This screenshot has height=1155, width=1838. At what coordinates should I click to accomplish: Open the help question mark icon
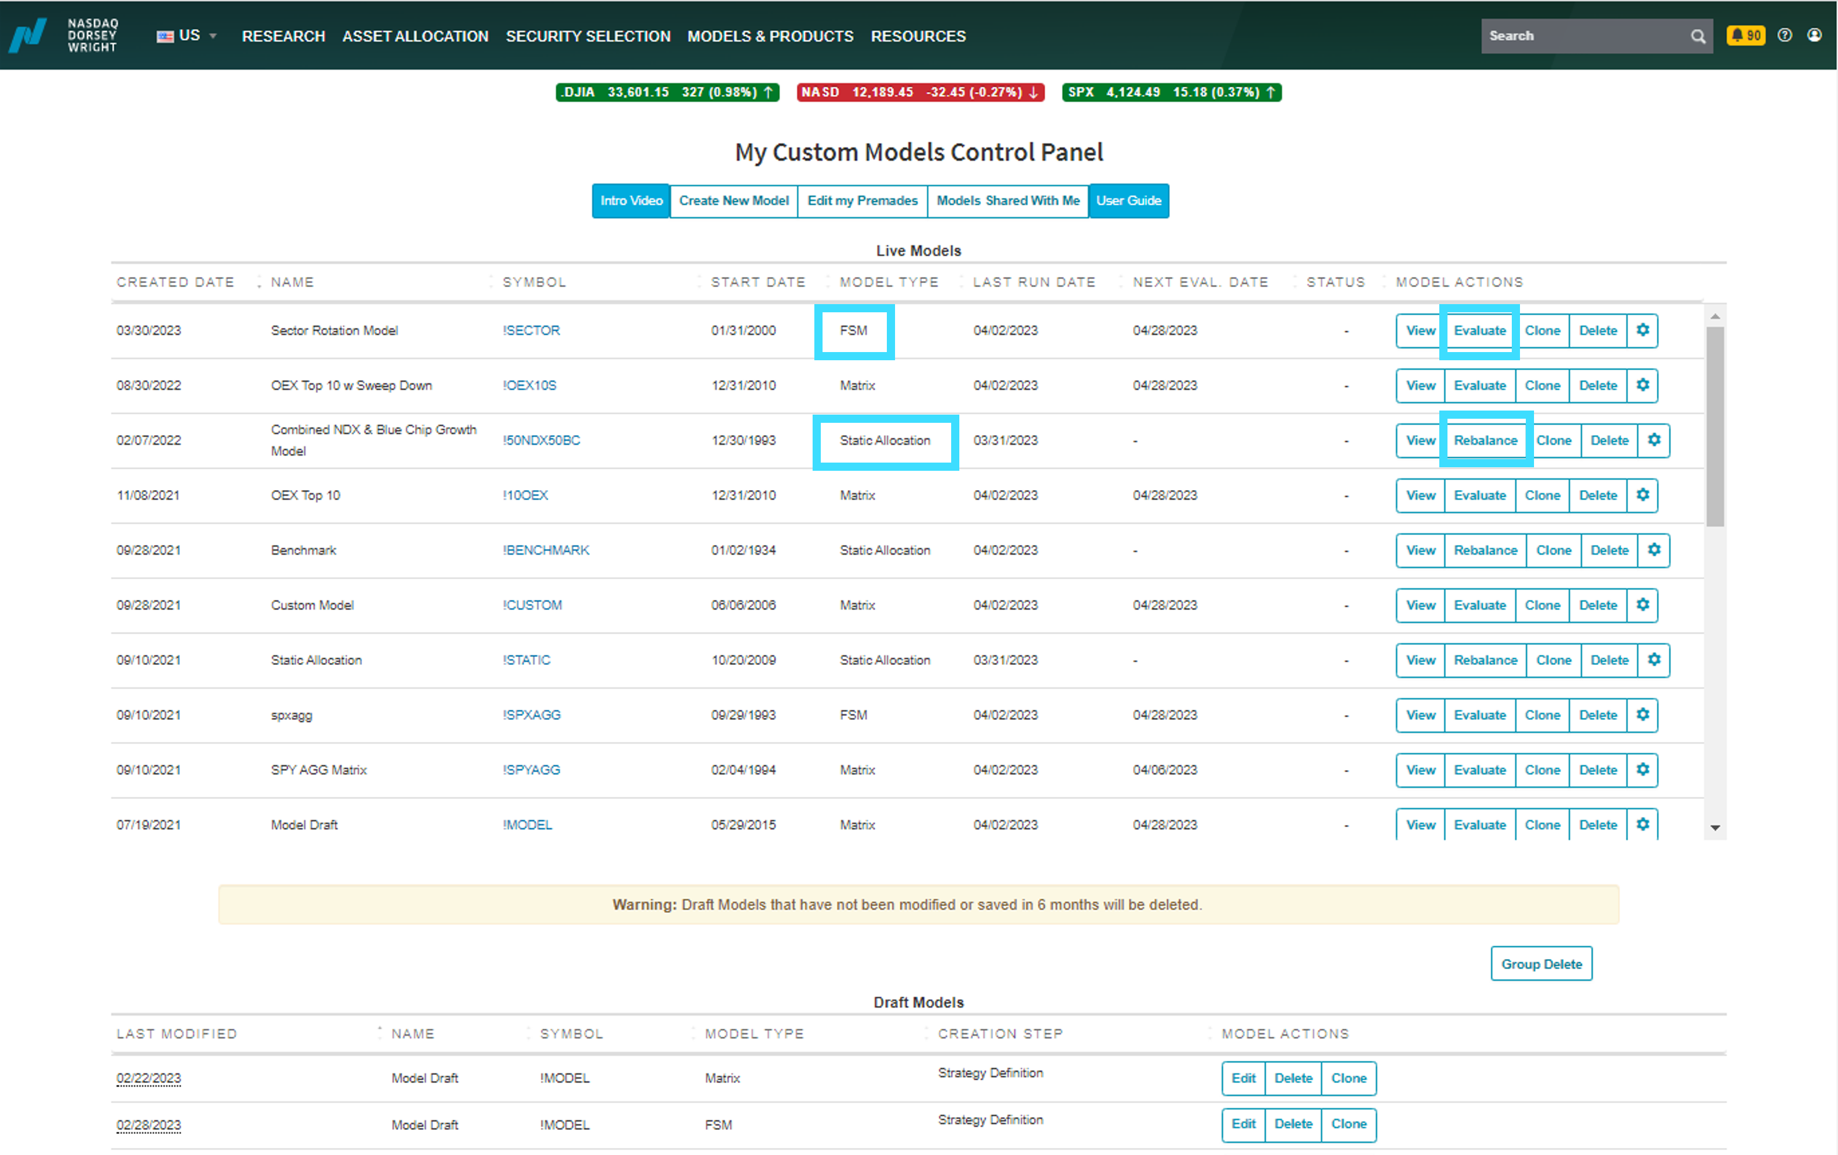click(1784, 35)
